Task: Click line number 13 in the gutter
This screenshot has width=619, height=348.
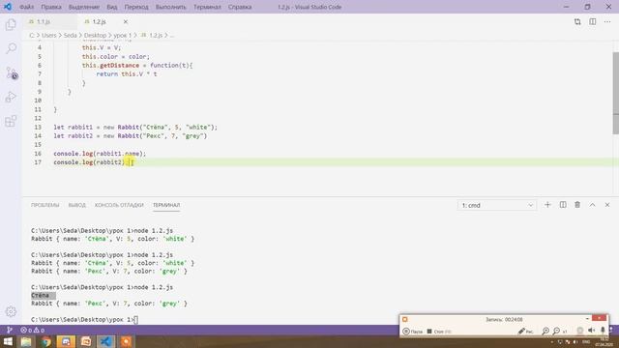Action: 38,127
